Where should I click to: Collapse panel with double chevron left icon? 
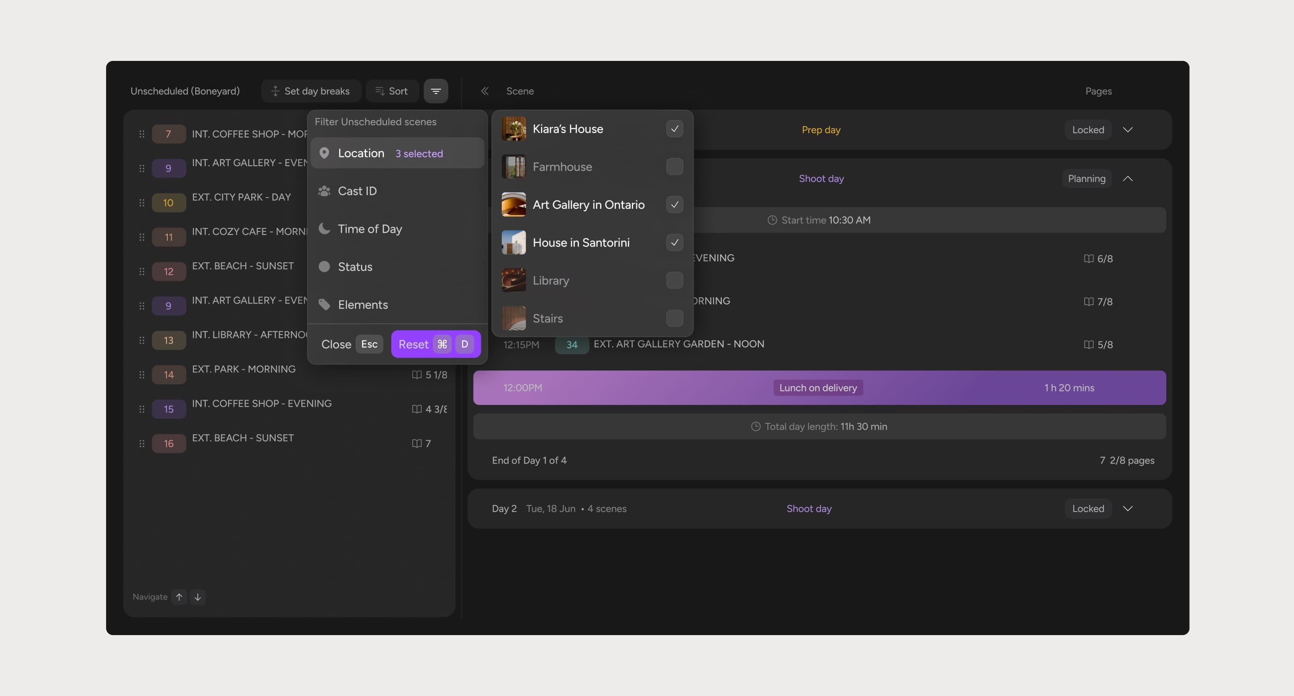485,91
